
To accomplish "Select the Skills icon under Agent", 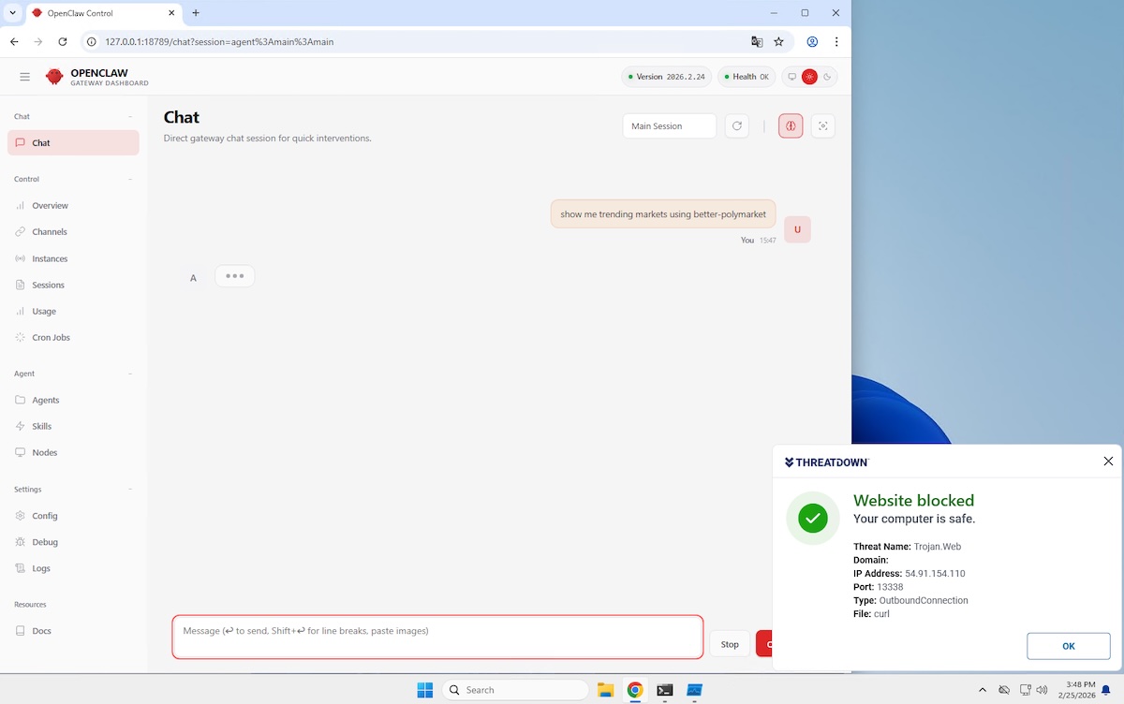I will (19, 426).
